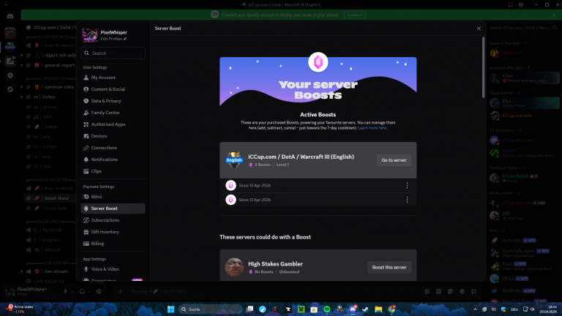Screen dimensions: 562x316
Task: Click Connect in the Spotify banner
Action: pos(354,15)
